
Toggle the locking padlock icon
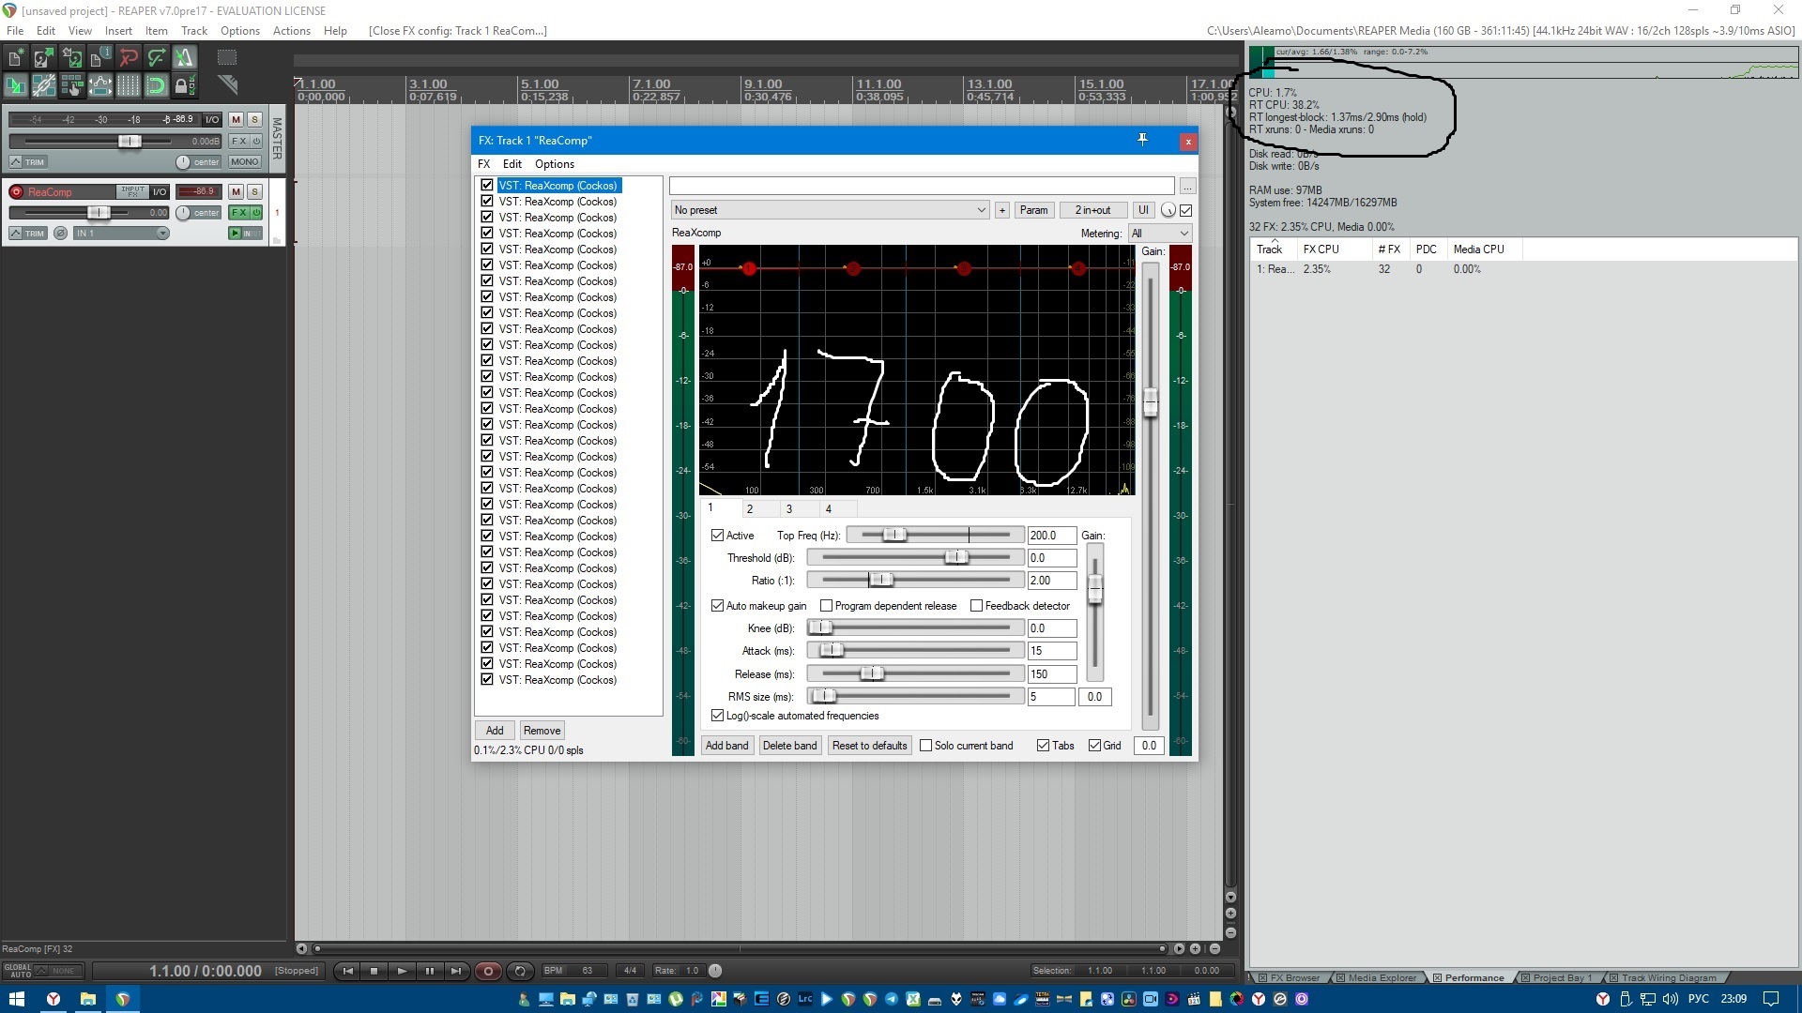pos(185,86)
